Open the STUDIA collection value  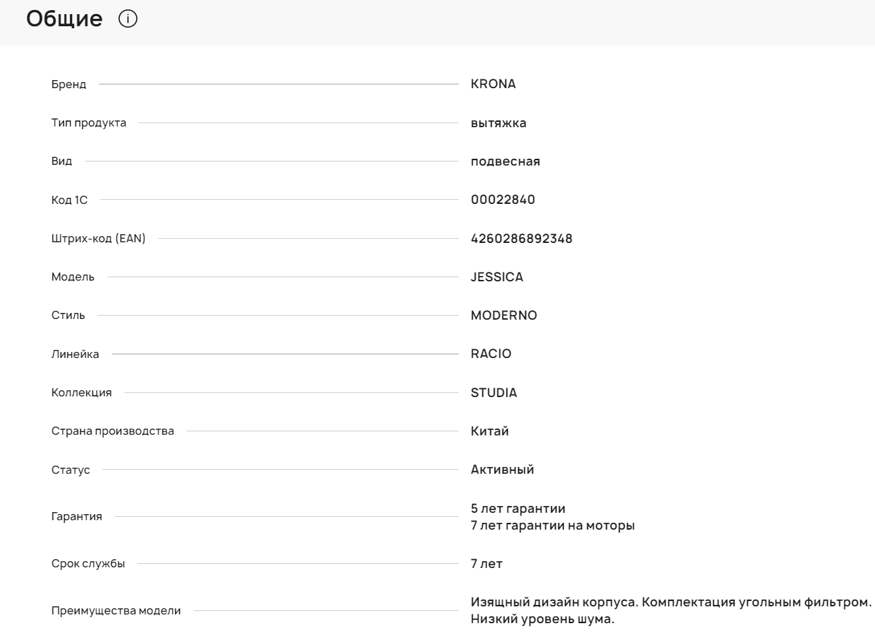[494, 393]
